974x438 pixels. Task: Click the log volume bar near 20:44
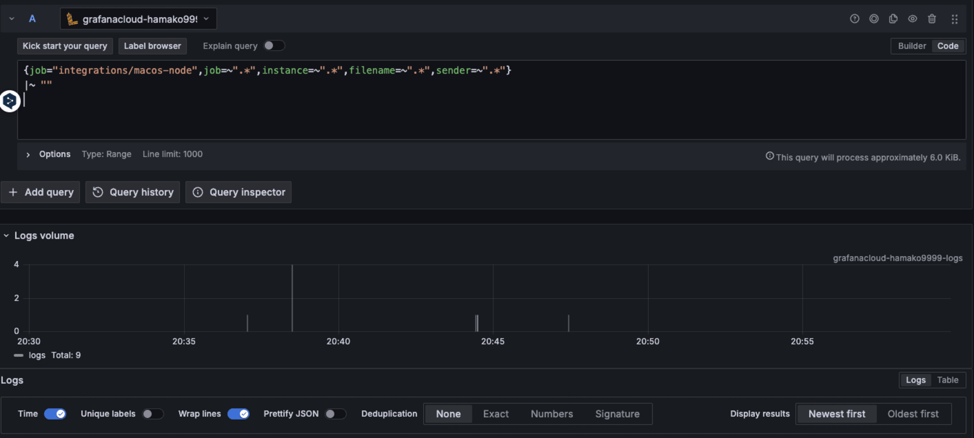(477, 323)
